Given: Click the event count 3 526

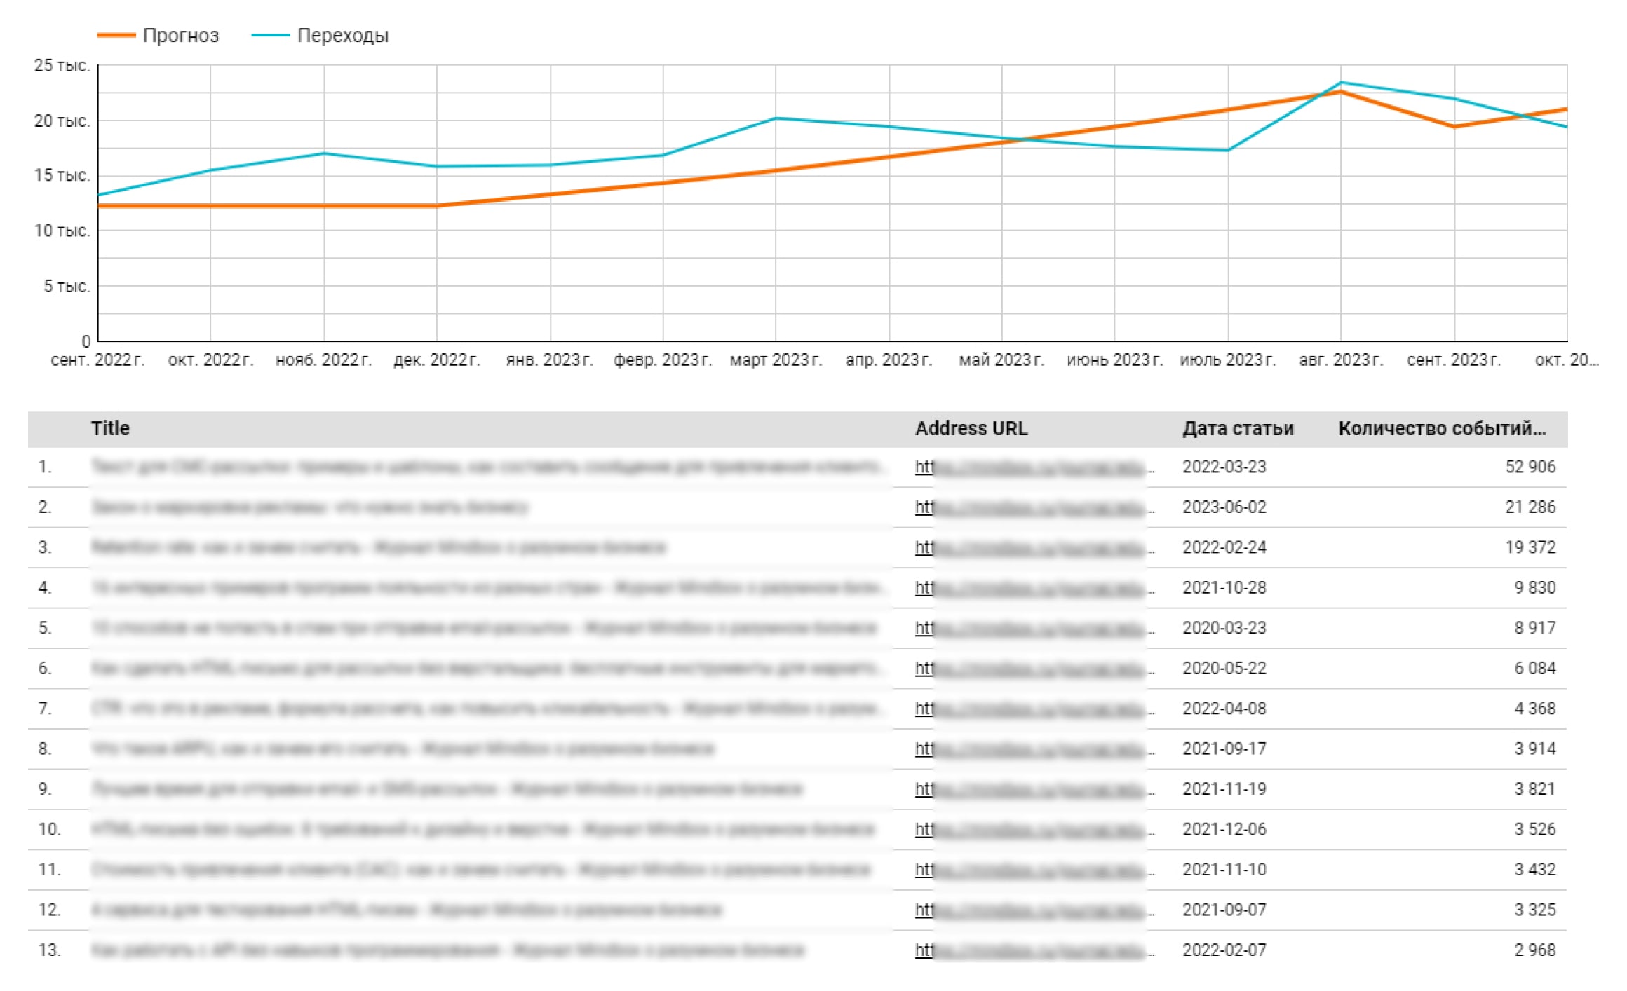Looking at the screenshot, I should point(1534,829).
